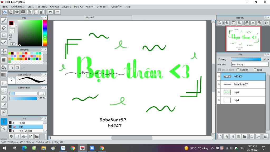This screenshot has width=270, height=152.
Task: Click the cloud save icon in toolbar
Action: point(5,12)
